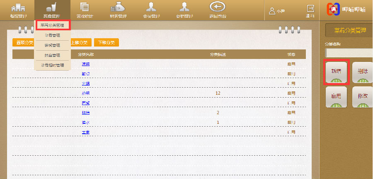Click the 启用 enable button
373x179 pixels.
click(336, 96)
